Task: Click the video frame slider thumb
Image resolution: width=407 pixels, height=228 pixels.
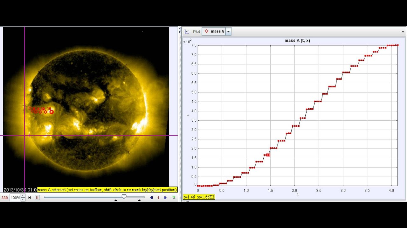Action: (x=124, y=197)
